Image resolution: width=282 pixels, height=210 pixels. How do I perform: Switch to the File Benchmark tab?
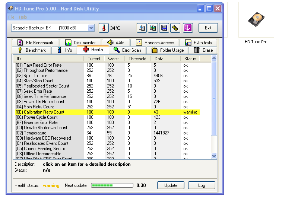35,42
